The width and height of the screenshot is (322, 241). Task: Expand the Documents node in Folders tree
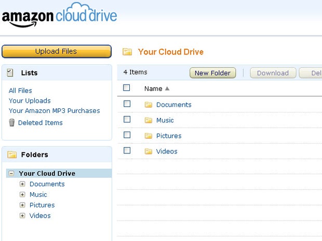click(22, 184)
